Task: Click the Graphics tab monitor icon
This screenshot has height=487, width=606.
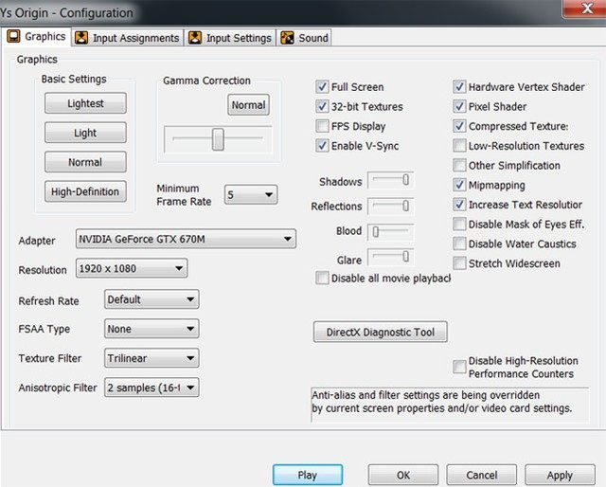Action: coord(14,37)
